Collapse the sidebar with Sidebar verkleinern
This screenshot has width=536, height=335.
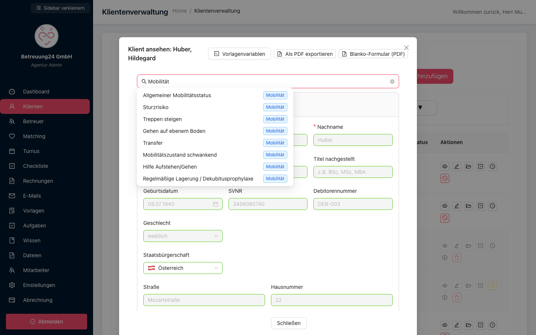tap(60, 8)
